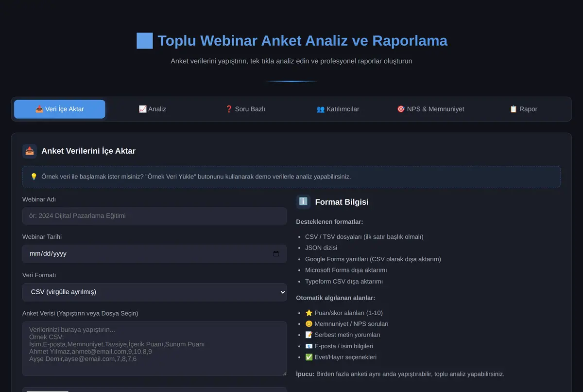Screen dimensions: 583x392
Task: Click the 'İpucu:' tip text
Action: click(400, 374)
